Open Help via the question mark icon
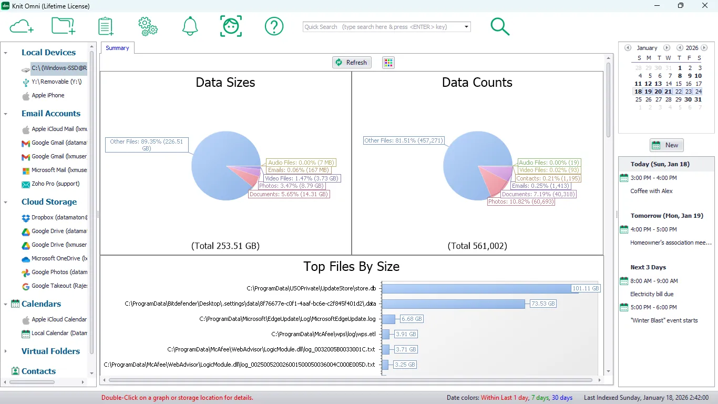 [x=274, y=25]
